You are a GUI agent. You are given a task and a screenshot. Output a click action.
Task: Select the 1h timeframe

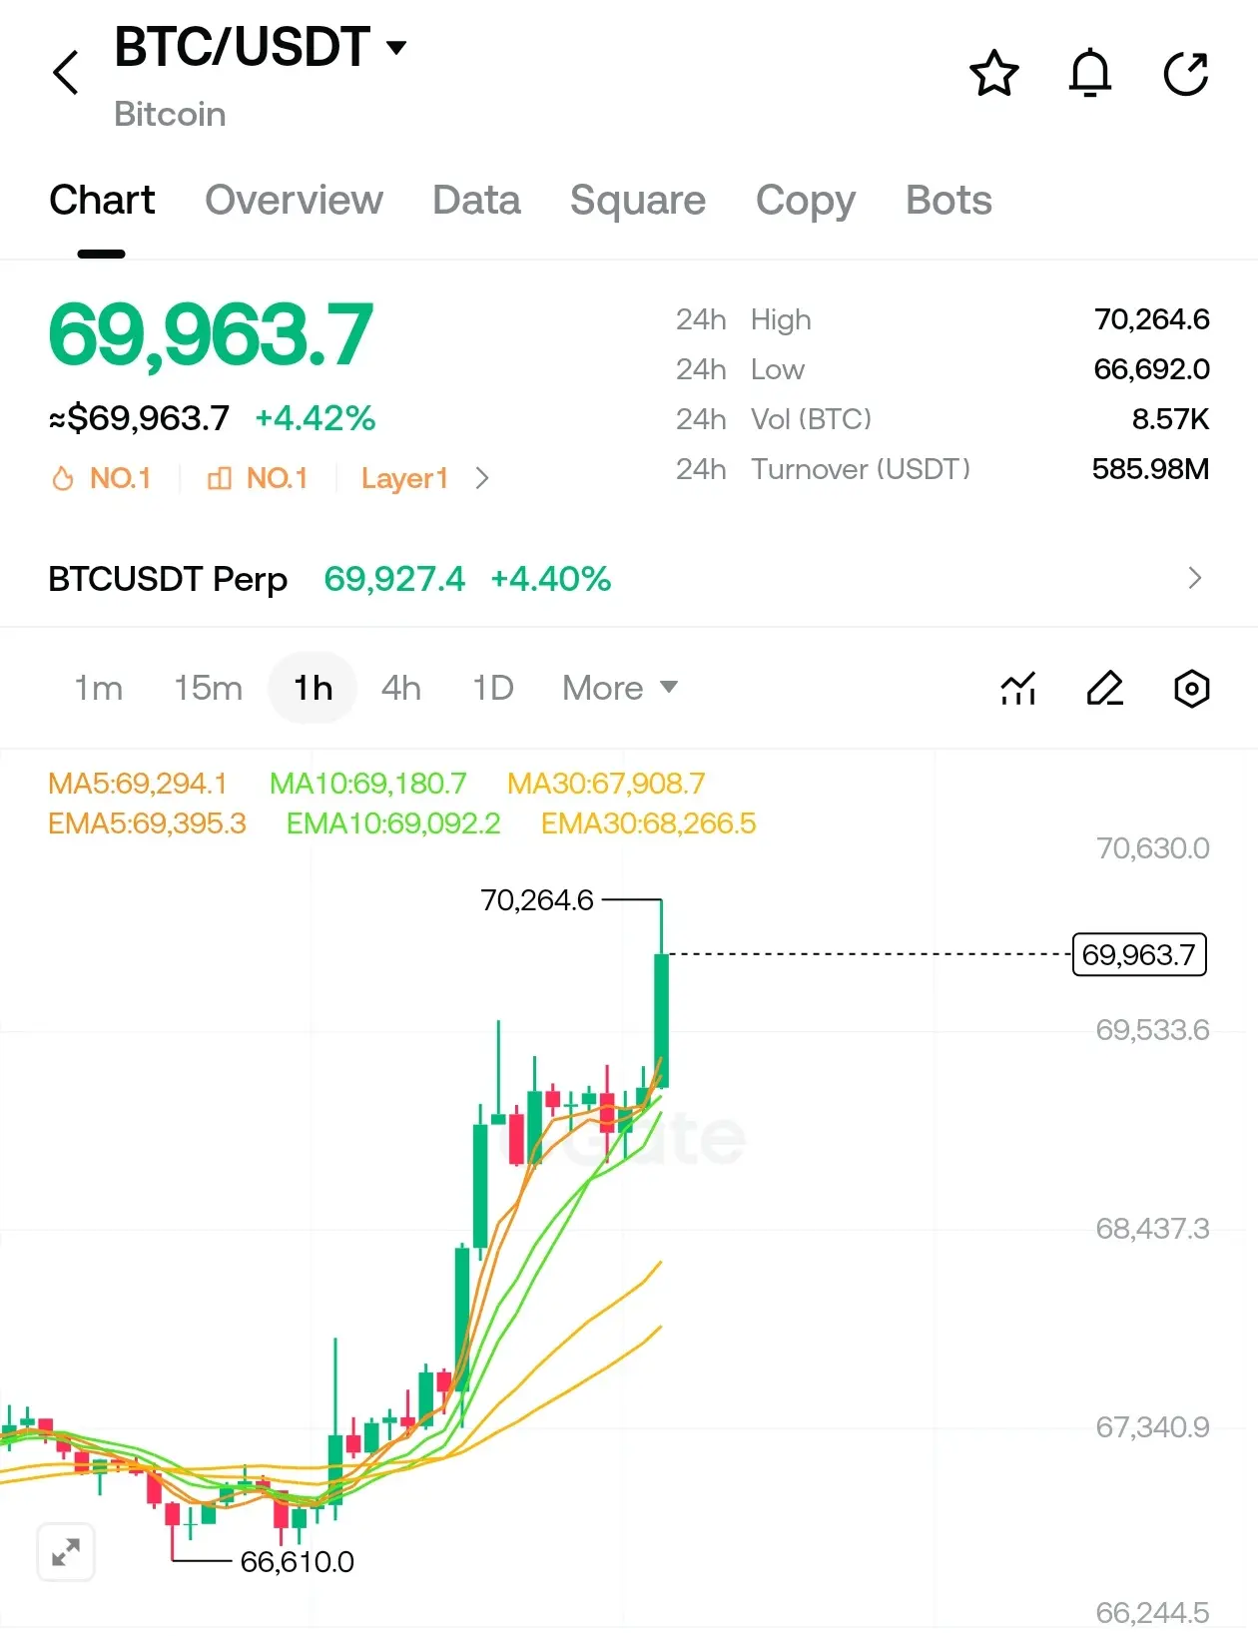click(313, 688)
